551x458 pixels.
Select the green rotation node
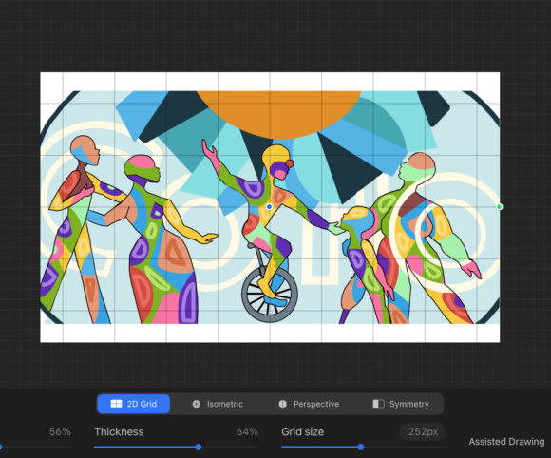(499, 207)
